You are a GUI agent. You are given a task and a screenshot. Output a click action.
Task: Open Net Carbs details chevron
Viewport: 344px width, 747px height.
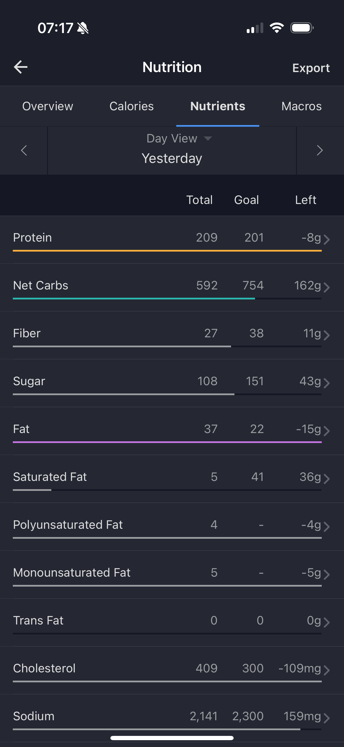(x=327, y=288)
